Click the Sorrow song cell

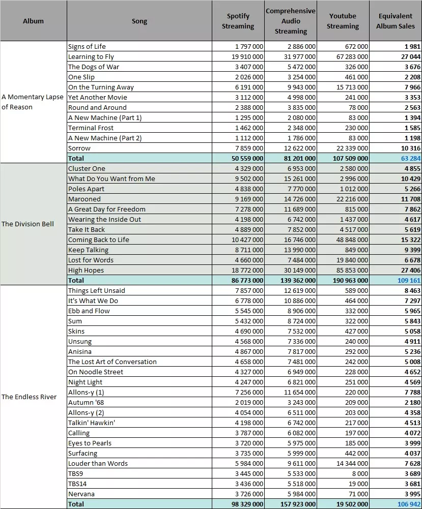[x=139, y=148]
